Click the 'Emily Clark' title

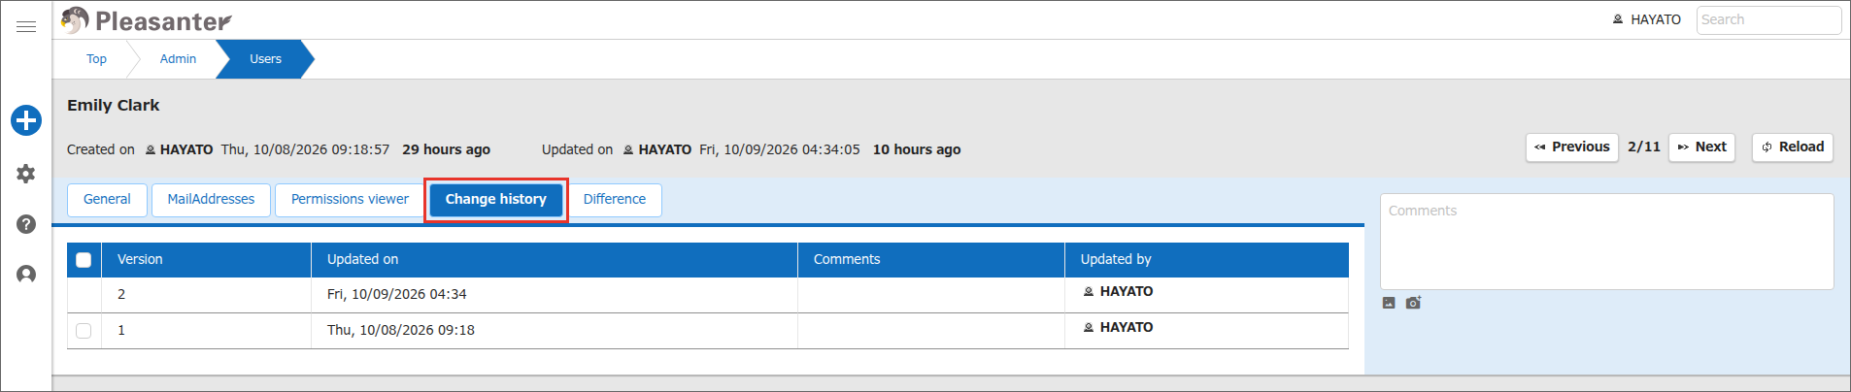114,106
